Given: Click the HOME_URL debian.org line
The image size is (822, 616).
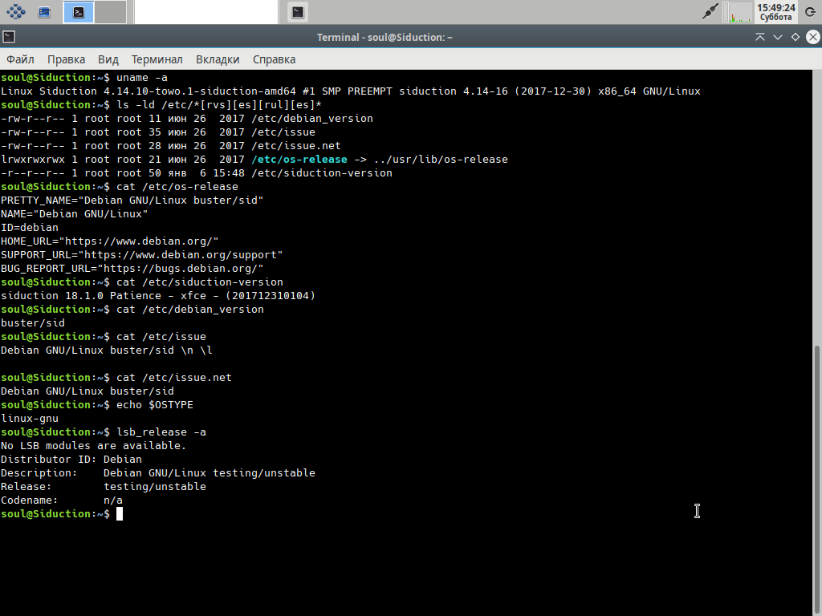Looking at the screenshot, I should 109,241.
